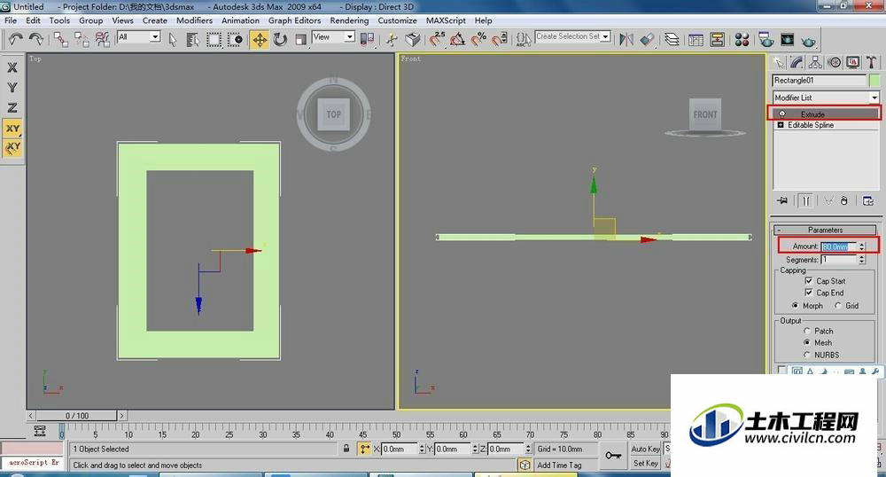Viewport: 886px width, 477px height.
Task: Toggle the Window/Crossing selection icon
Action: [x=235, y=39]
